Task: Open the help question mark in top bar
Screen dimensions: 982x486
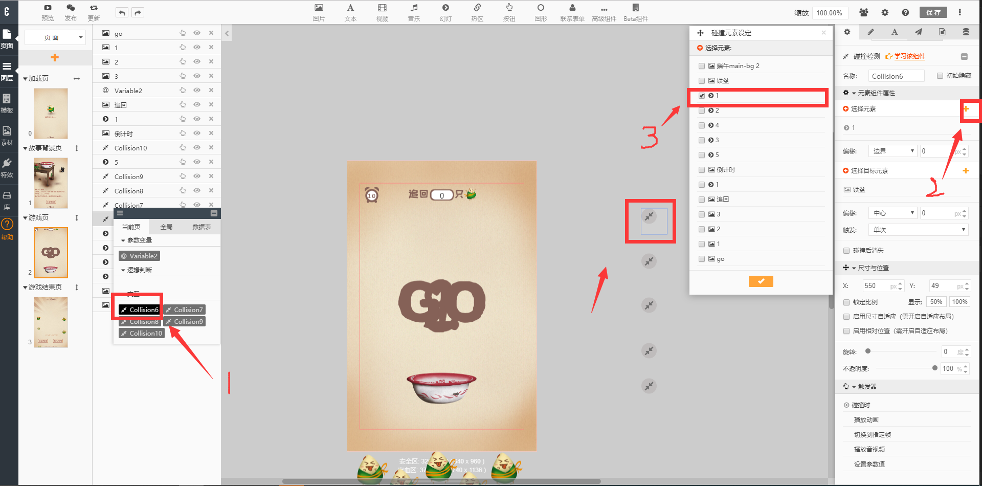Action: pos(905,12)
